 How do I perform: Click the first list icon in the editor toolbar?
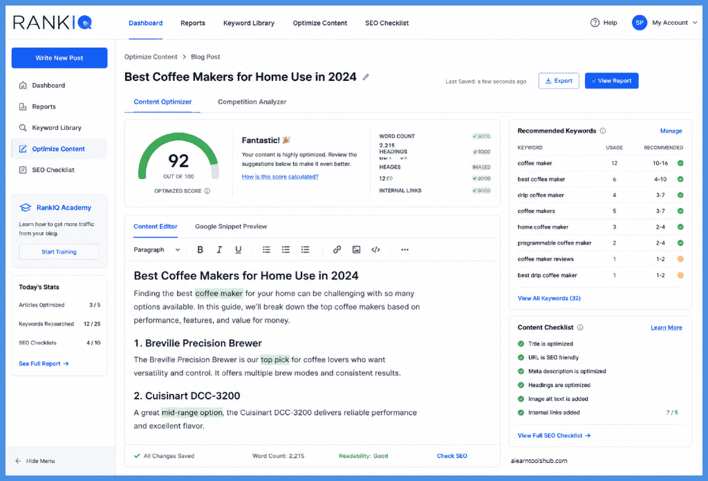[x=266, y=249]
